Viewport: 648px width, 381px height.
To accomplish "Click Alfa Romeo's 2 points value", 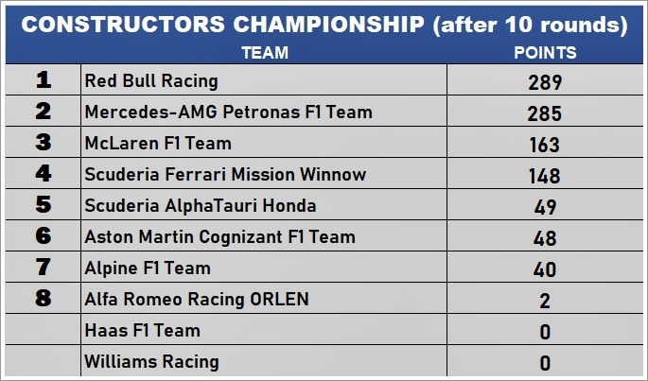I will click(x=545, y=301).
